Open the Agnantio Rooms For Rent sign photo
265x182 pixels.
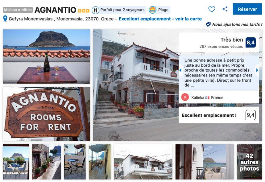[47, 114]
